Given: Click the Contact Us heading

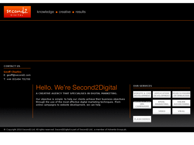Looking at the screenshot, I should point(12,66).
